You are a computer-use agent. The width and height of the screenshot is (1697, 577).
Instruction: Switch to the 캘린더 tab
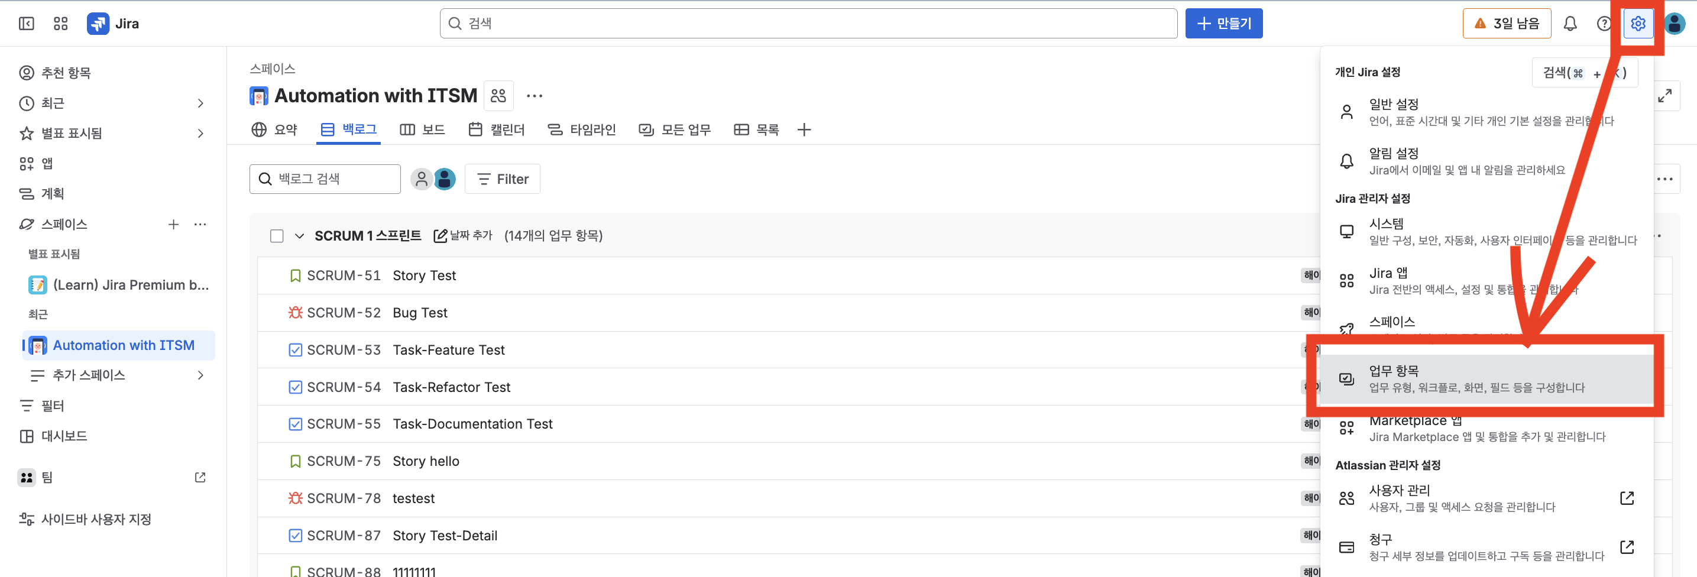click(496, 129)
